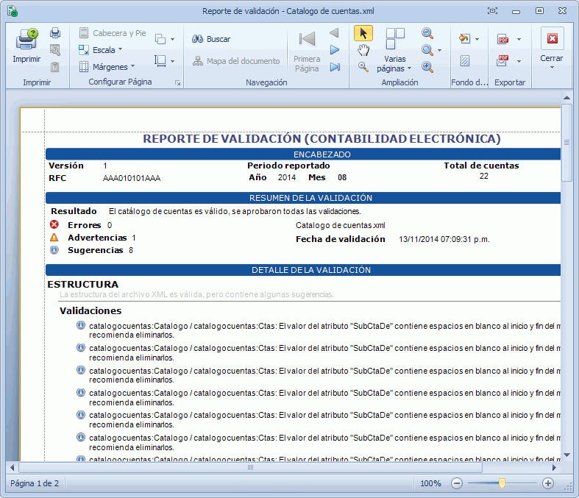
Task: Select the hand pan tool
Action: 363,50
